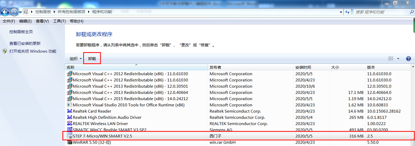The height and width of the screenshot is (146, 415).
Task: Click the WinRAR 5.50 icon
Action: click(70, 142)
